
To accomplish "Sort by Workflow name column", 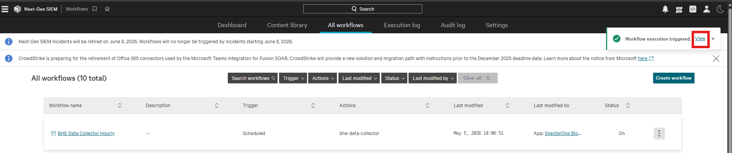I will (x=119, y=106).
